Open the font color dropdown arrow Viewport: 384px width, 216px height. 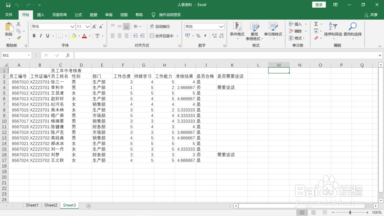(90, 36)
